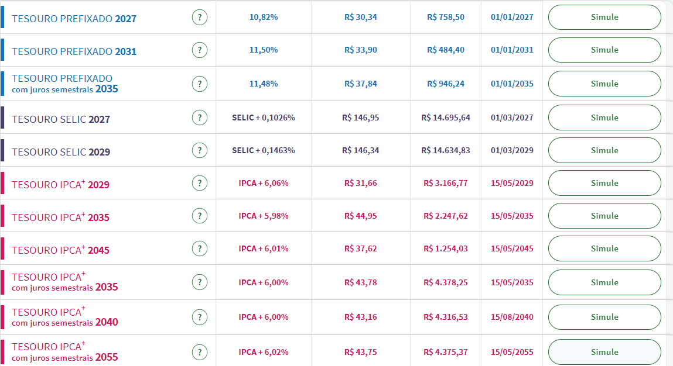Click Simule button for Tesouro Selic 2029
673x366 pixels.
click(x=604, y=150)
